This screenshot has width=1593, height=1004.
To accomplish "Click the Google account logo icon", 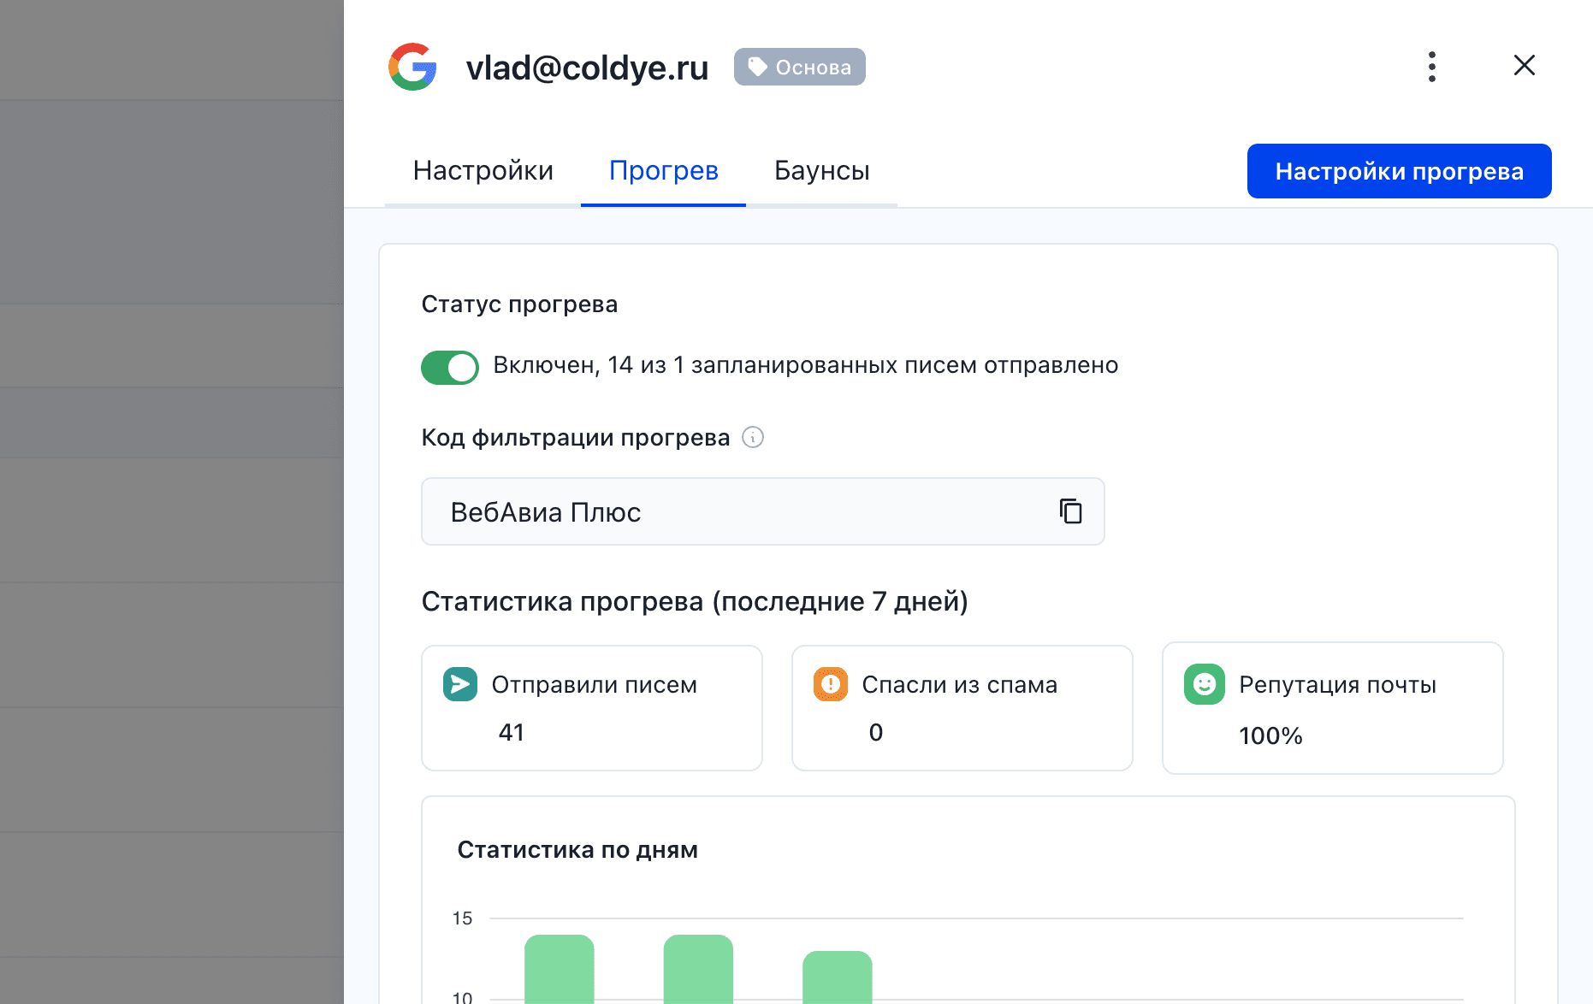I will coord(412,67).
